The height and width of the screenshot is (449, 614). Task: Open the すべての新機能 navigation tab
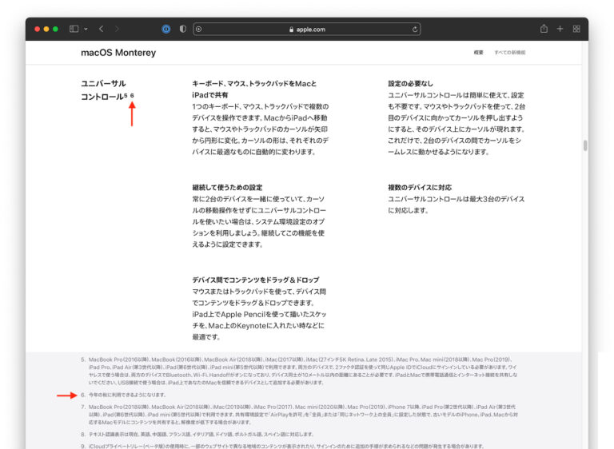[510, 53]
